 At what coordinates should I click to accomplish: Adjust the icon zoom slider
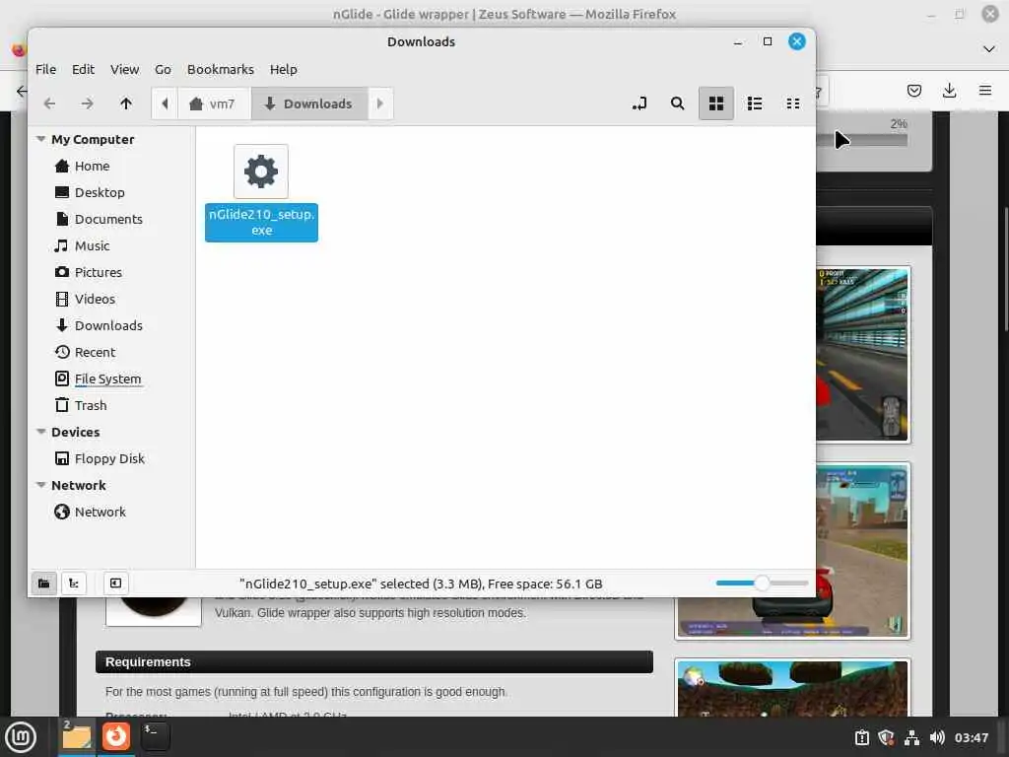[762, 584]
